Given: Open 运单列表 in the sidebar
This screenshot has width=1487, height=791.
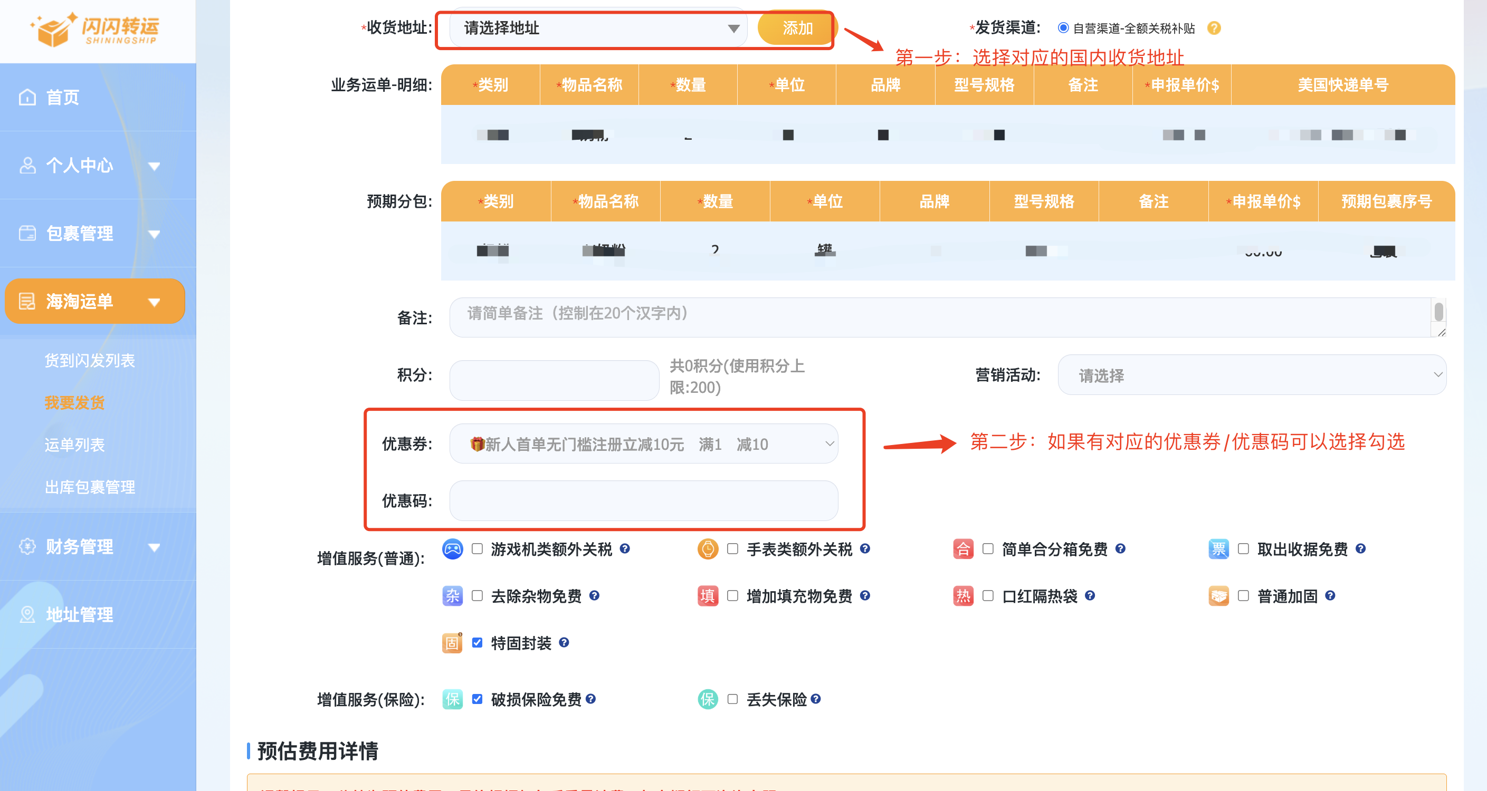Looking at the screenshot, I should pos(74,445).
